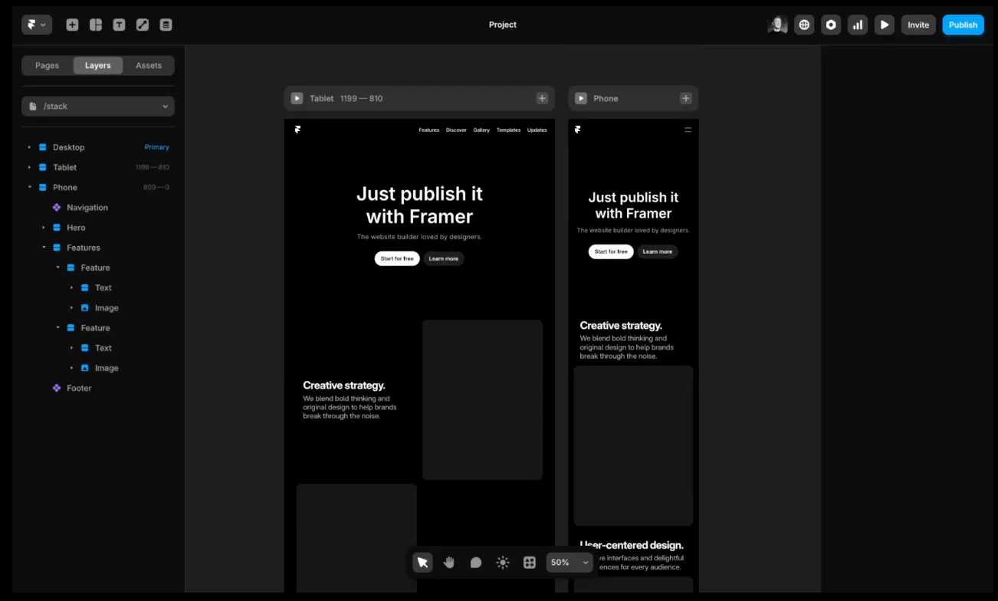Expand the Phone breakpoint layer tree
Image resolution: width=998 pixels, height=601 pixels.
(29, 186)
